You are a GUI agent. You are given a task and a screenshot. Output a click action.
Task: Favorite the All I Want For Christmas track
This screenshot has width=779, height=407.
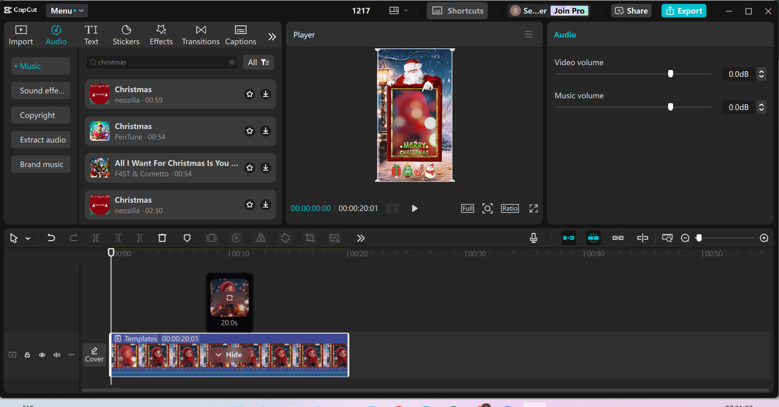tap(250, 168)
